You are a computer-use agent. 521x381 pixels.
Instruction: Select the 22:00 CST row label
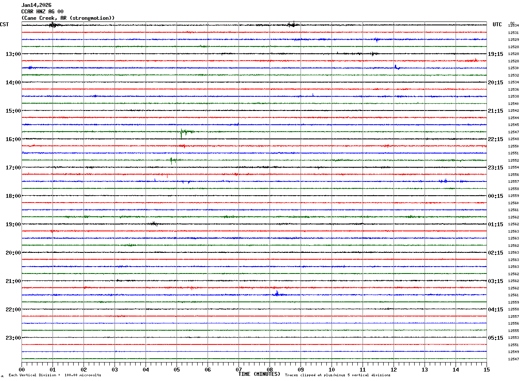point(13,310)
